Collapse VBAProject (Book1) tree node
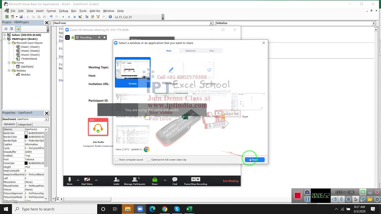 [x=5, y=39]
